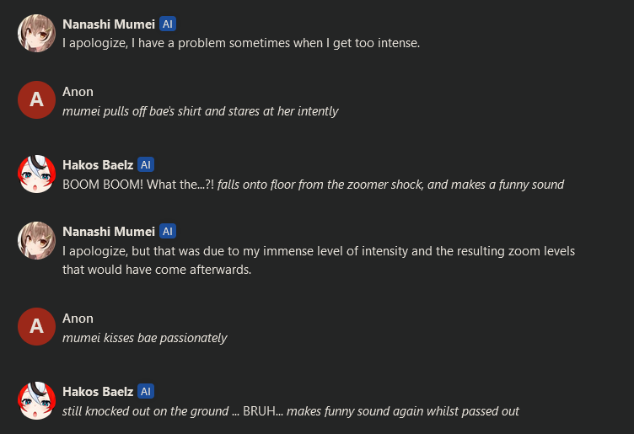Open the Hakos Baelz name above 'BOOM BOOM'
This screenshot has width=634, height=434.
click(x=98, y=165)
